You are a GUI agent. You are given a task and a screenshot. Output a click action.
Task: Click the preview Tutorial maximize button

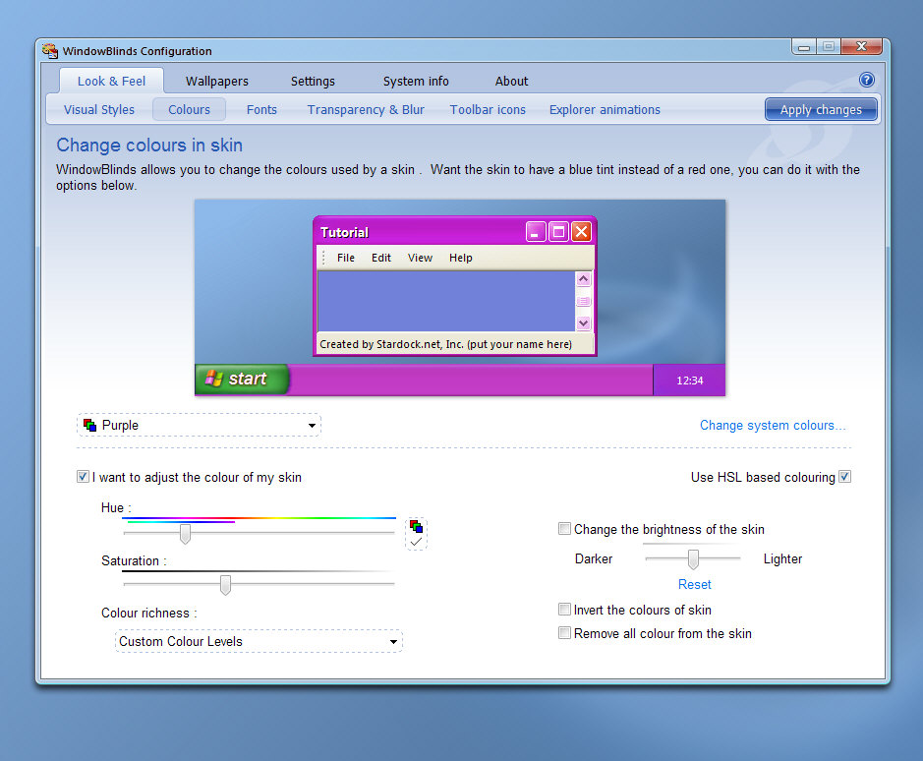pos(558,231)
